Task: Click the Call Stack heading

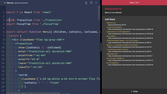Action: pyautogui.click(x=110, y=19)
